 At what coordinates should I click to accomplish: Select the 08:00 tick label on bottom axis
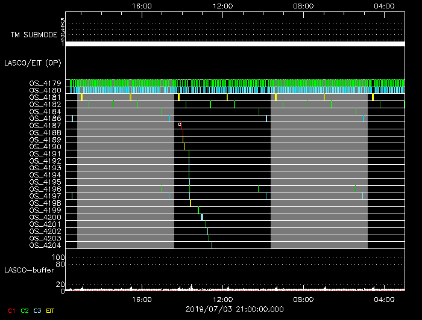(303, 299)
